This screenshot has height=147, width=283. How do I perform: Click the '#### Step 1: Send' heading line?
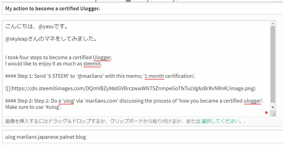click(100, 76)
